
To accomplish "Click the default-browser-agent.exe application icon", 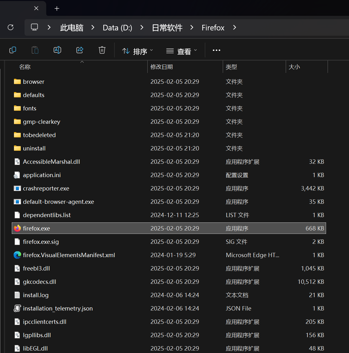I will 17,202.
